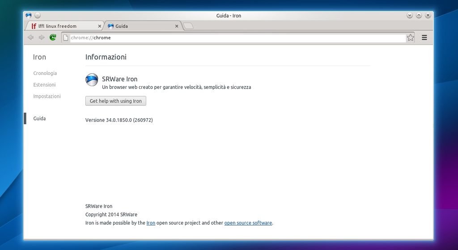This screenshot has height=250, width=458.
Task: Open a new tab with the new tab button
Action: pos(188,26)
